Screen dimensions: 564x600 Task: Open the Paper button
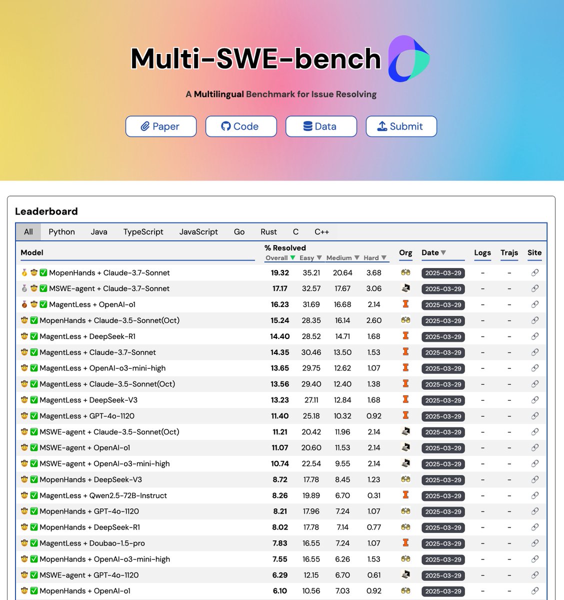[161, 126]
